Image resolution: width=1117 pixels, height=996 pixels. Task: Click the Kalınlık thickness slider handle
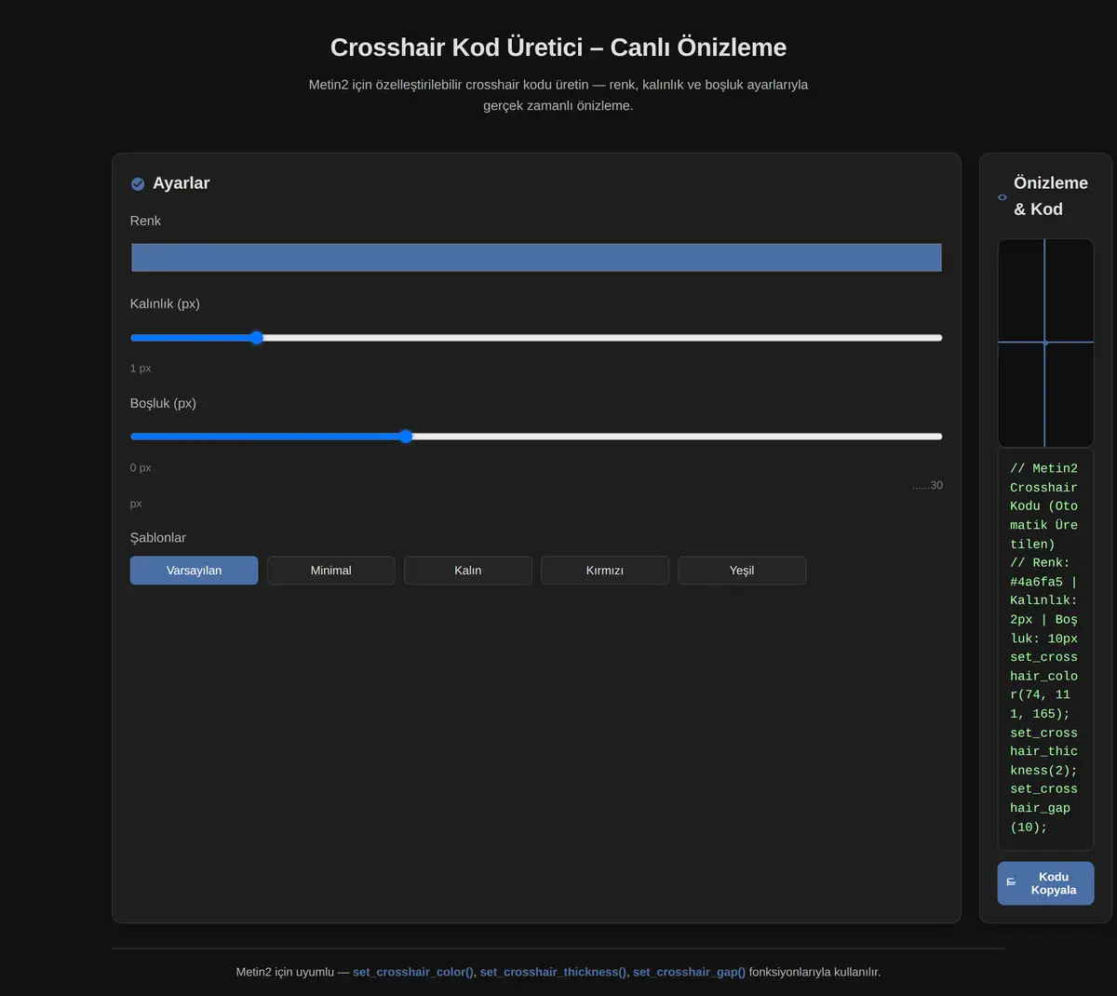tap(257, 338)
